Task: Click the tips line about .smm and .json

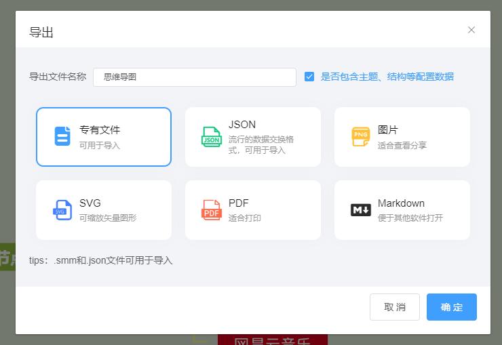Action: point(101,260)
